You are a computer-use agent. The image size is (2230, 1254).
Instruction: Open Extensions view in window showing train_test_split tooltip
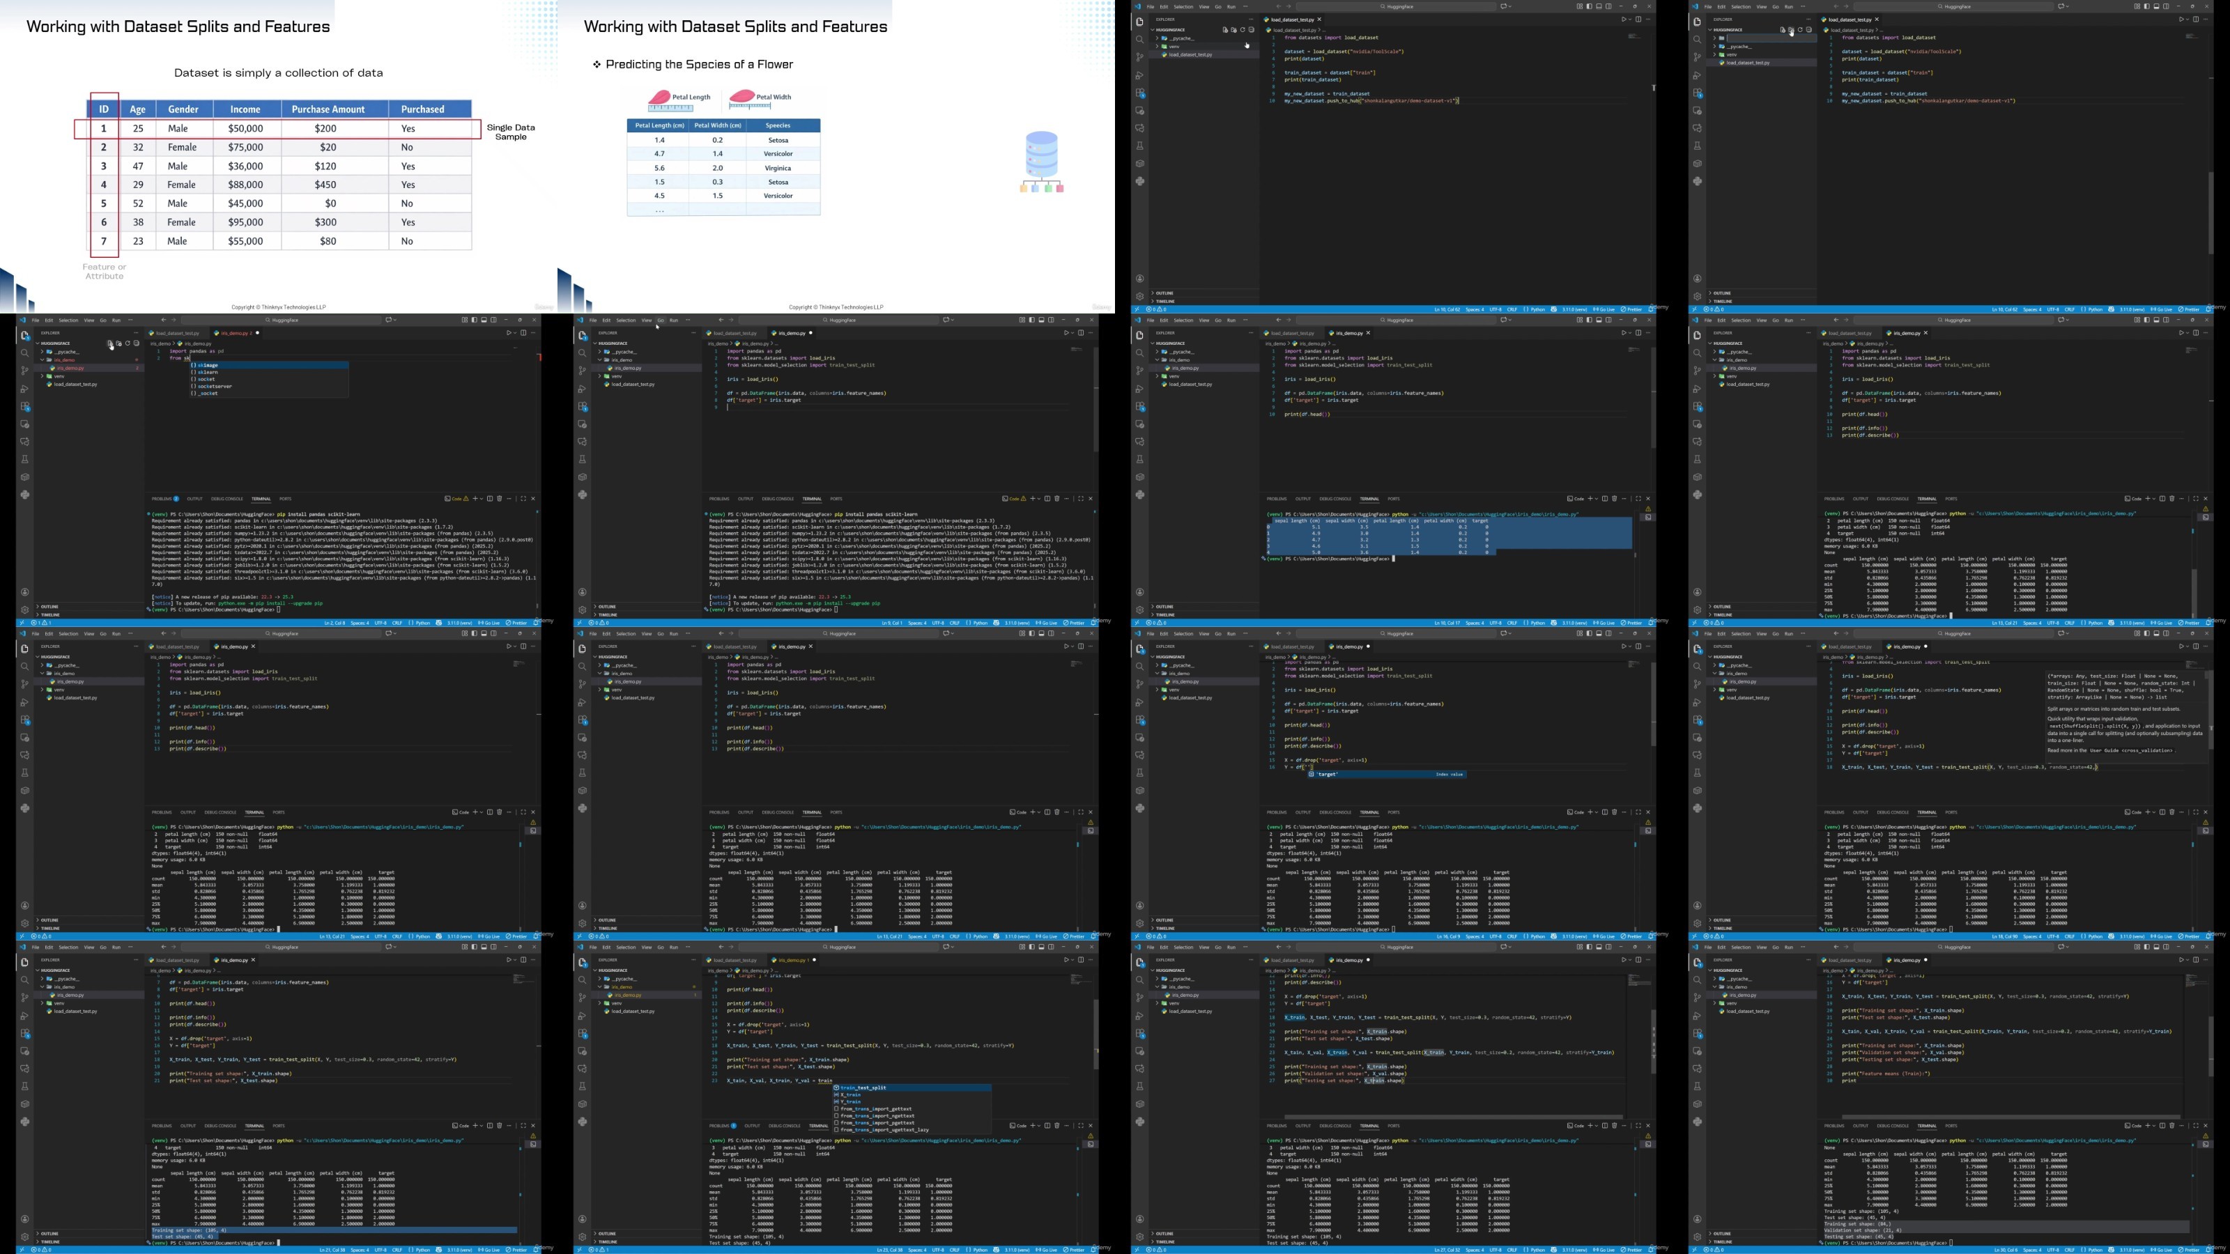pos(1698,720)
